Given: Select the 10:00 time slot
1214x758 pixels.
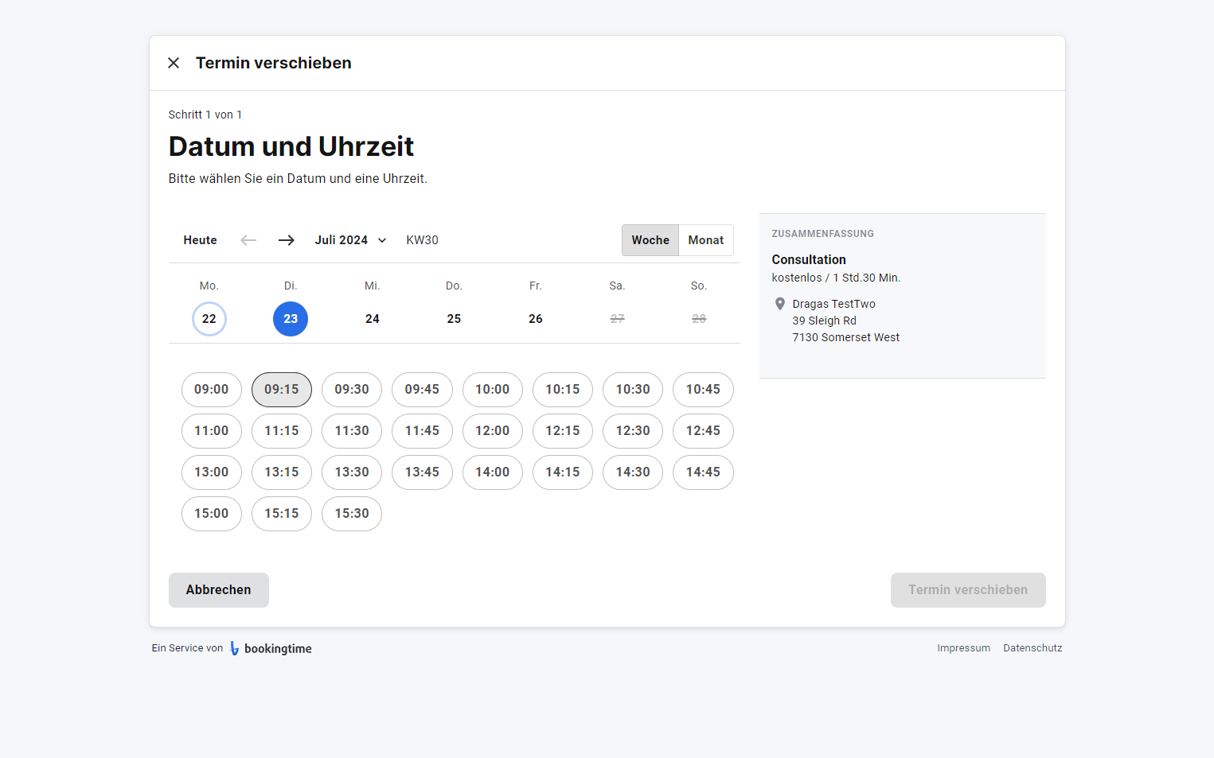Looking at the screenshot, I should (493, 390).
